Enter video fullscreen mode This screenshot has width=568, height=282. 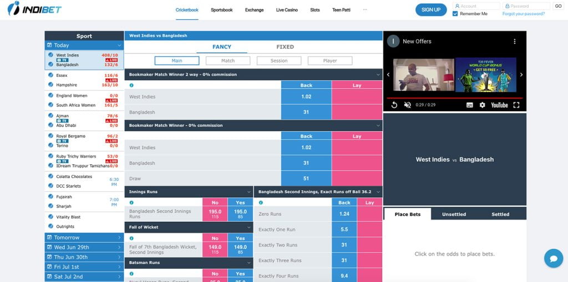tap(516, 105)
